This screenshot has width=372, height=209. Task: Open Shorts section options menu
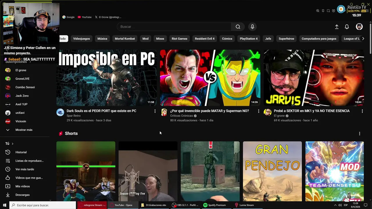pyautogui.click(x=360, y=134)
